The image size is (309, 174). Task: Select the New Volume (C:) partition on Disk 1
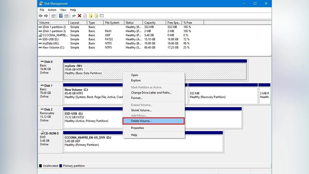point(93,94)
